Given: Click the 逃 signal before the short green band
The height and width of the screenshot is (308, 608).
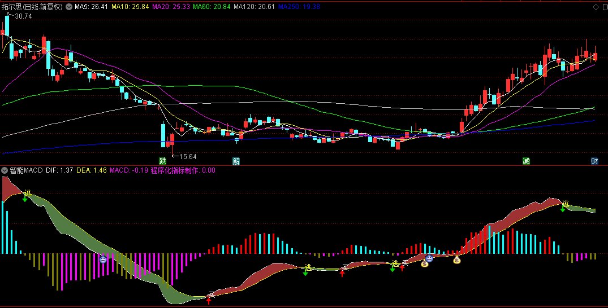Looking at the screenshot, I should coord(308,267).
